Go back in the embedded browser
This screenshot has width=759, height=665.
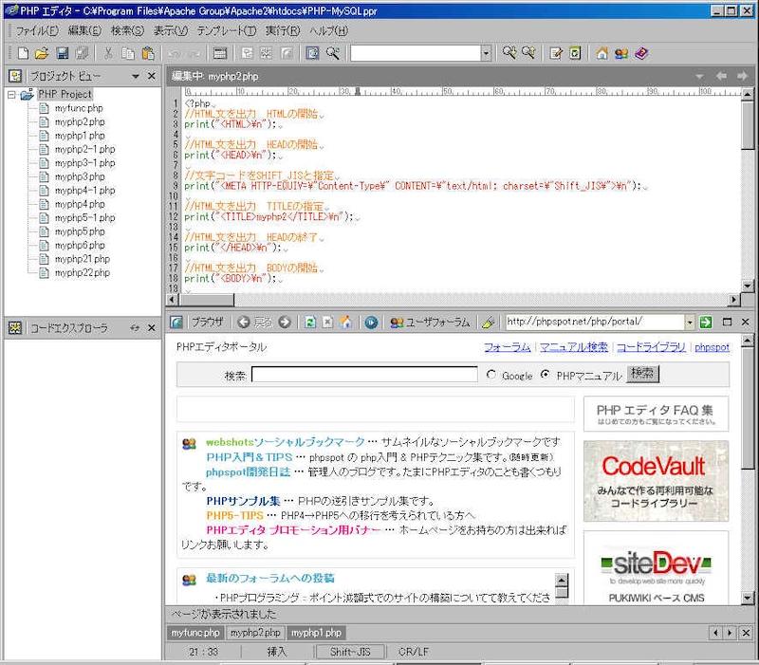[x=245, y=323]
